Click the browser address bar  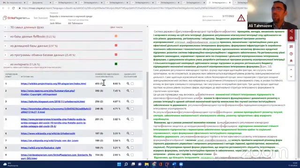tap(134, 8)
